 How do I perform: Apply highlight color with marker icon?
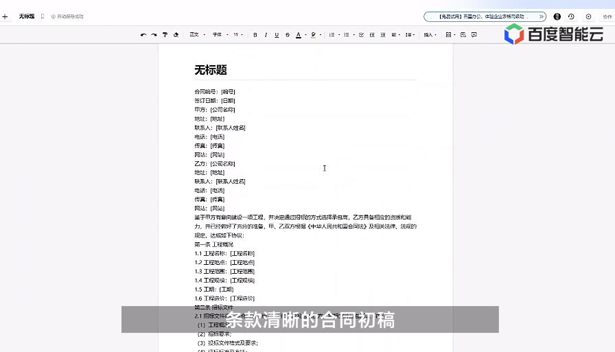click(314, 35)
